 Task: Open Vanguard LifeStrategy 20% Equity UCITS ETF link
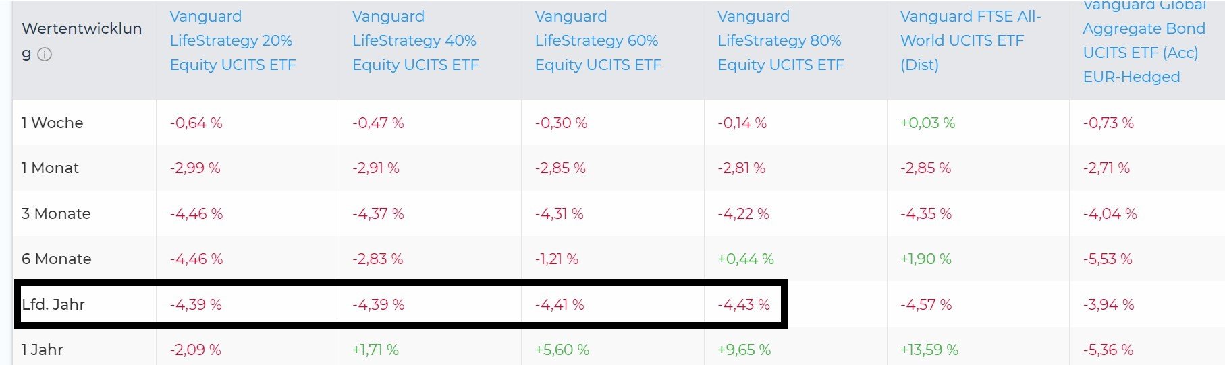click(x=232, y=40)
